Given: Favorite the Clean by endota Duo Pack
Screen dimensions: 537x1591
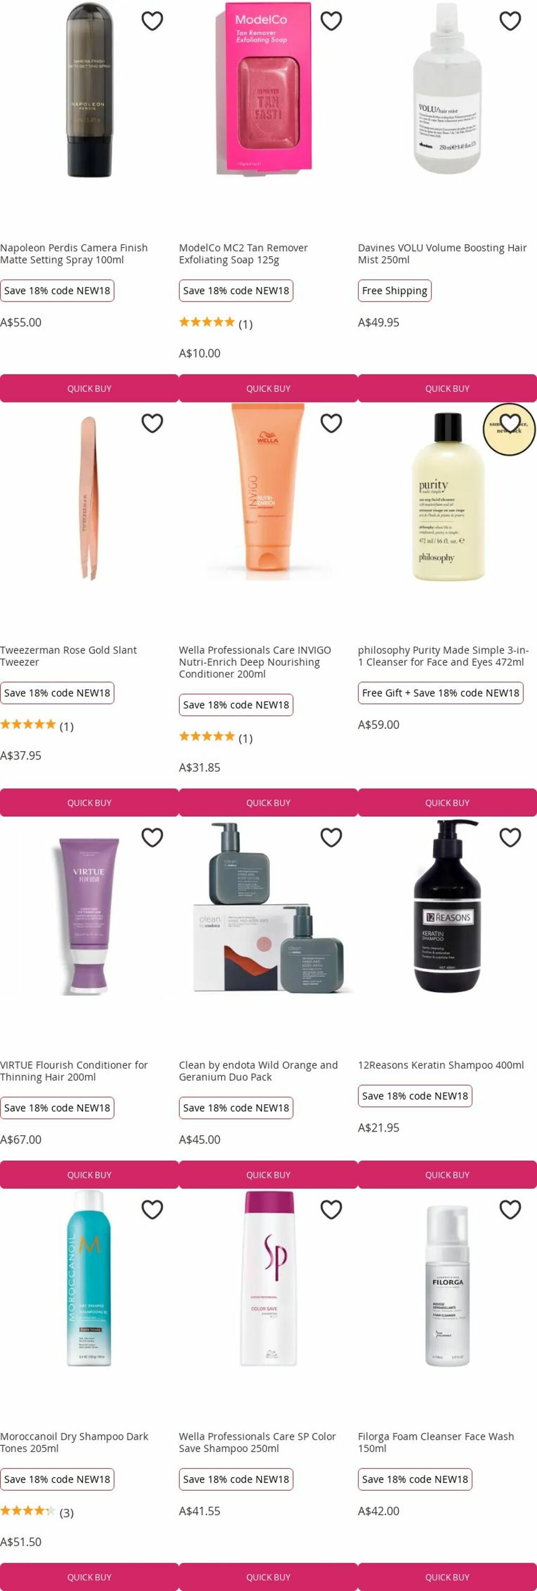Looking at the screenshot, I should [331, 837].
